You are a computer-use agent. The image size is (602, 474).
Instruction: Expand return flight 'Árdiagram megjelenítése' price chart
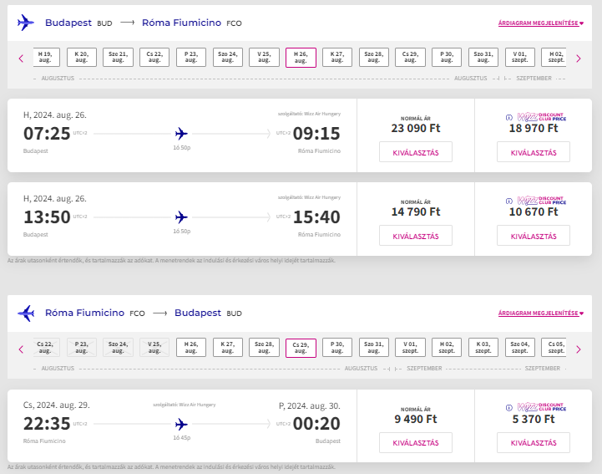click(x=540, y=313)
